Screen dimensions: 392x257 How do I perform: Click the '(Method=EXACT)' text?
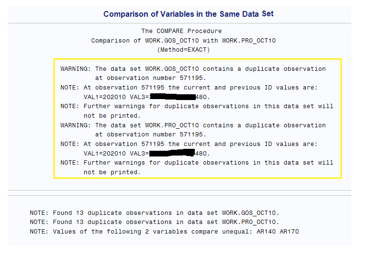pyautogui.click(x=183, y=50)
